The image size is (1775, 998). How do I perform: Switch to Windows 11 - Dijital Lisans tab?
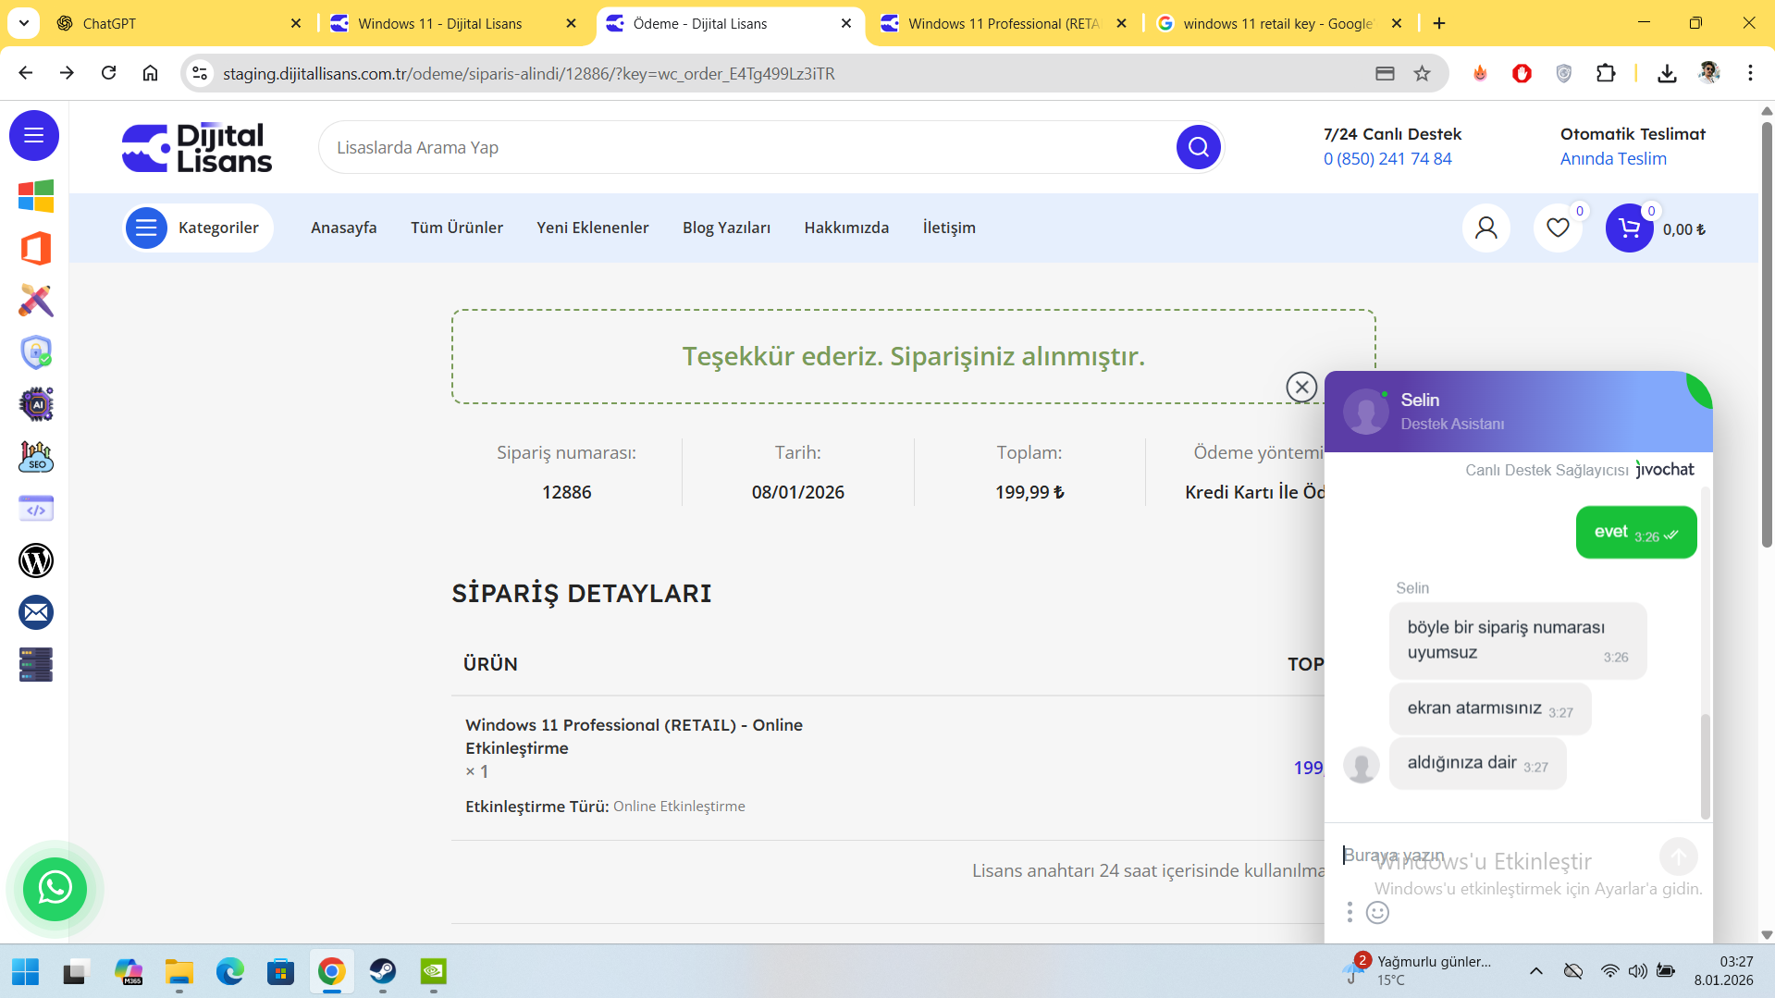[454, 23]
